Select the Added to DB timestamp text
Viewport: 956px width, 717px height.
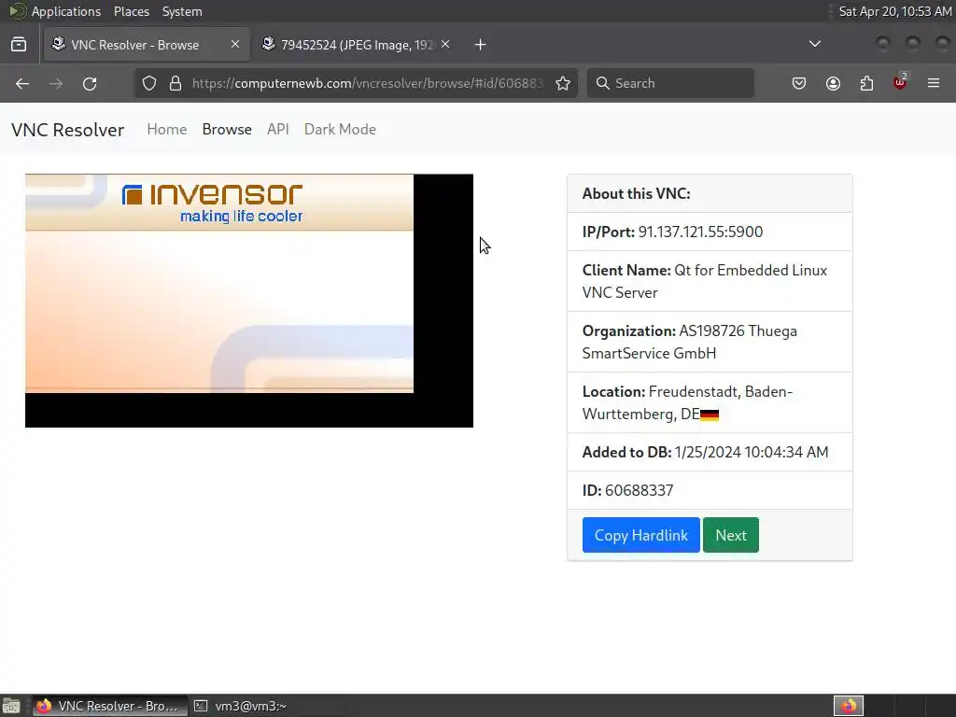[x=706, y=452]
